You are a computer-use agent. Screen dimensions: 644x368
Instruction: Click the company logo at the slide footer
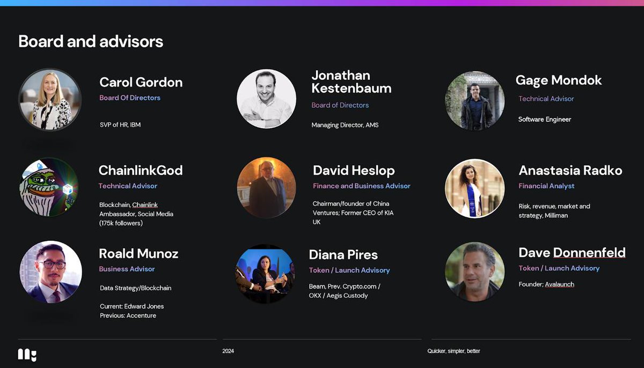(27, 355)
